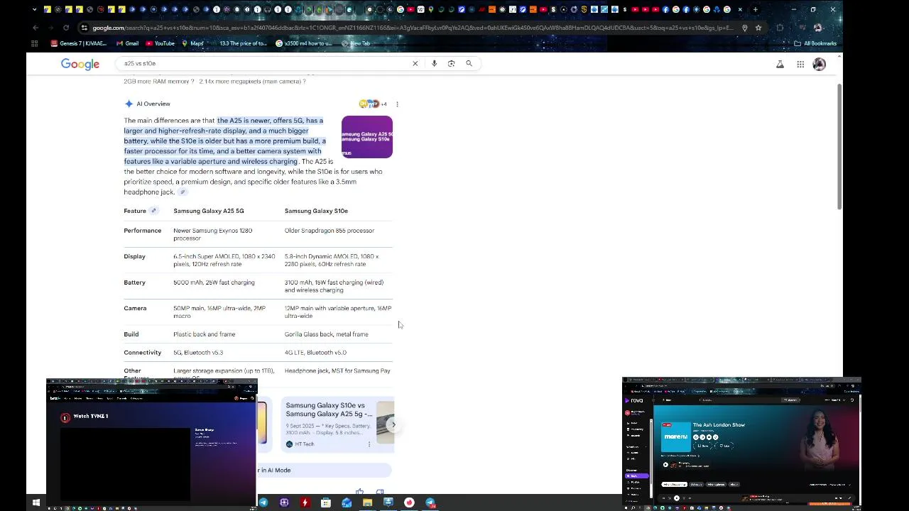This screenshot has width=909, height=511.
Task: Open File Explorer from the taskbar
Action: [367, 502]
